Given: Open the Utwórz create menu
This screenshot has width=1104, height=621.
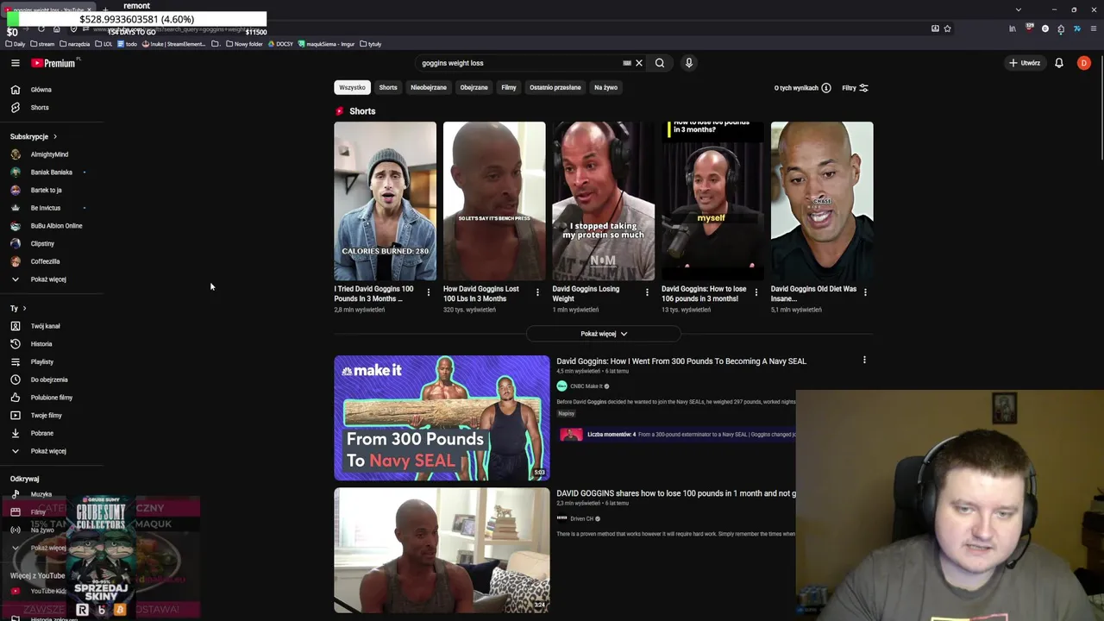Looking at the screenshot, I should tap(1025, 63).
